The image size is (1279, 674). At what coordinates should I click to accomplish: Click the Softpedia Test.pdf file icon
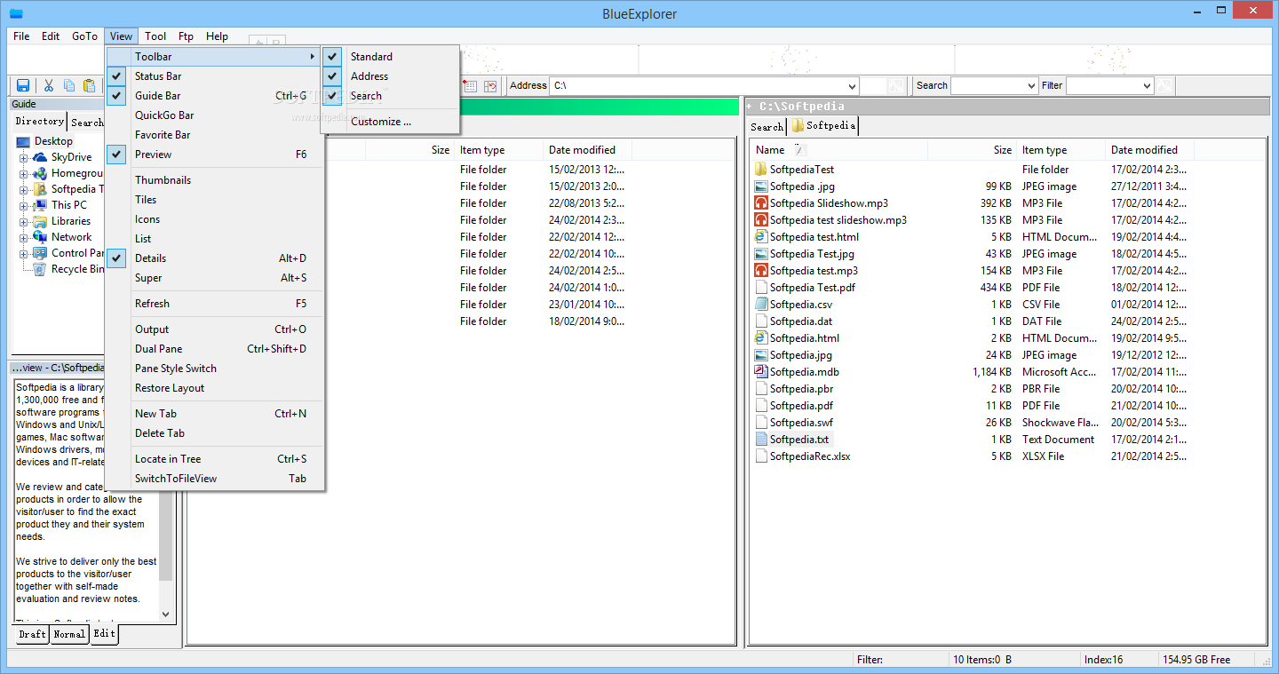point(760,288)
